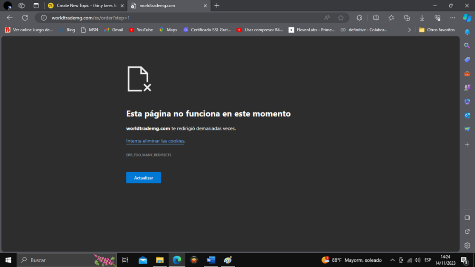Open the Otros favoritos folder
The image size is (475, 267).
(437, 29)
